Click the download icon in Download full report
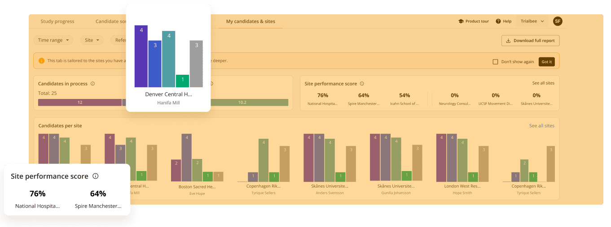Viewport: 611px width, 227px height. pos(508,41)
